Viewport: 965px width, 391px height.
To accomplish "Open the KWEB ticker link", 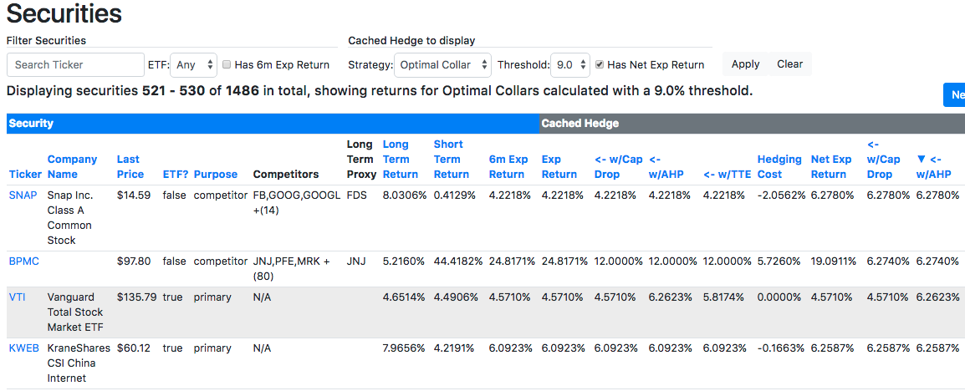I will [x=24, y=348].
